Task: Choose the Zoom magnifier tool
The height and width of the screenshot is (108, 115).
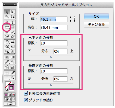Action: click(x=13, y=78)
